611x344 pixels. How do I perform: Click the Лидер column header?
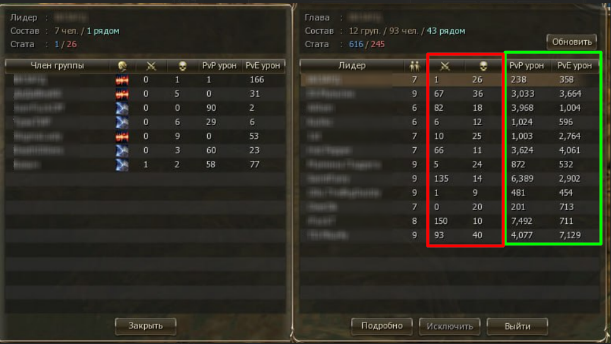(x=352, y=66)
